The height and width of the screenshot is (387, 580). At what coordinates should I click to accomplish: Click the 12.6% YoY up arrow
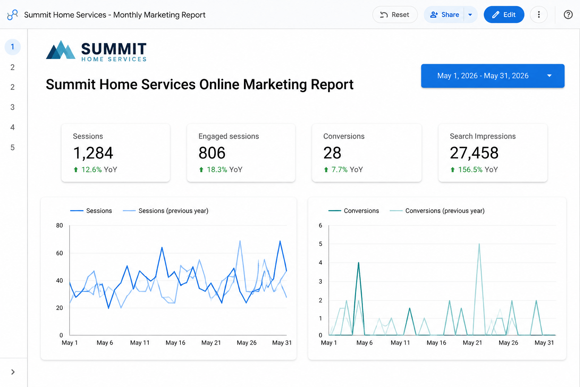pos(76,170)
